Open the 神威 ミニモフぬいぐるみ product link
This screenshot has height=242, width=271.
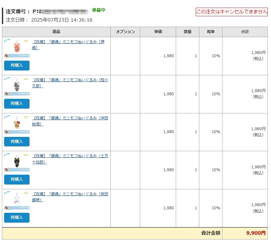[68, 45]
